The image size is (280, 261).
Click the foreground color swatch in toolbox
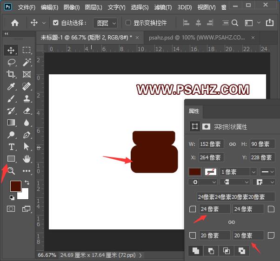pos(16,186)
